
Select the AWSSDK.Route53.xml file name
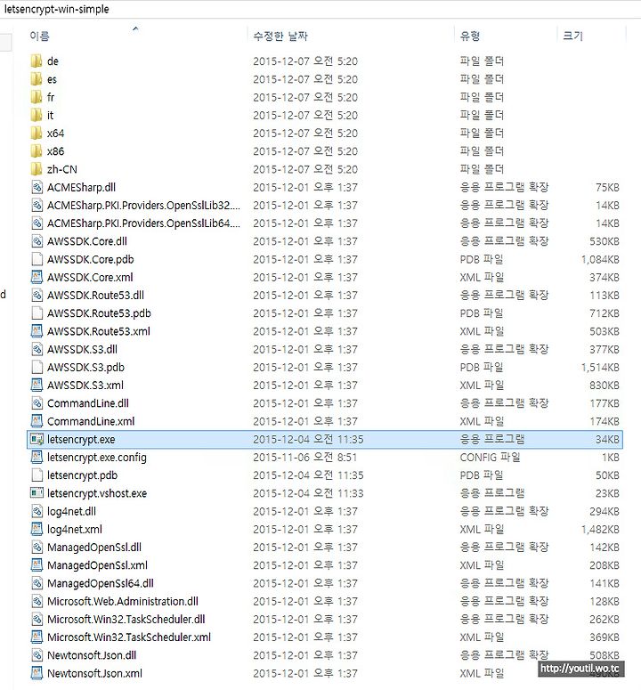pos(99,331)
